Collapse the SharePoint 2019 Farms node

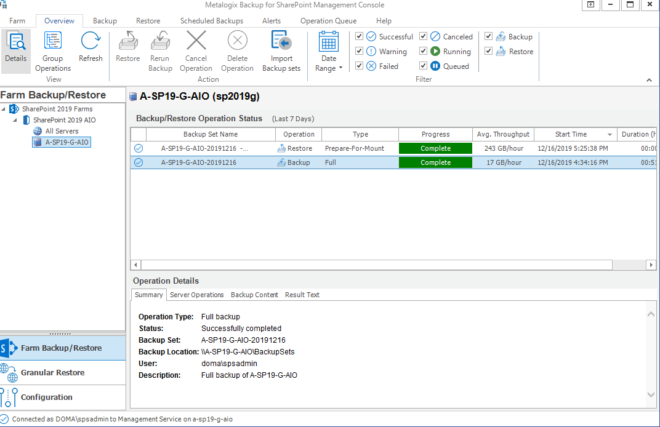click(4, 109)
